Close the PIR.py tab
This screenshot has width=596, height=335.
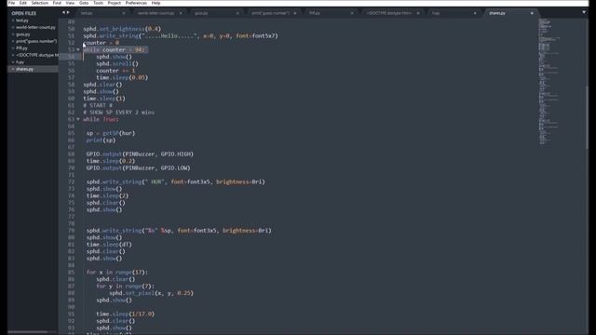352,13
